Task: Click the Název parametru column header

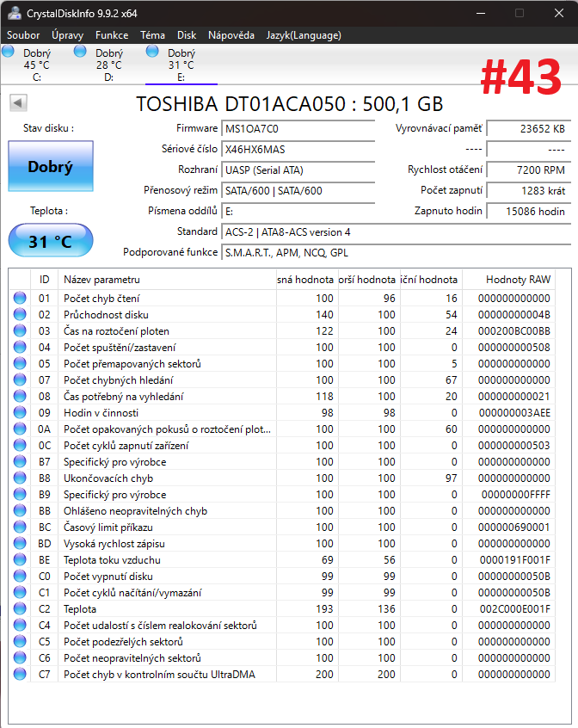Action: click(167, 280)
